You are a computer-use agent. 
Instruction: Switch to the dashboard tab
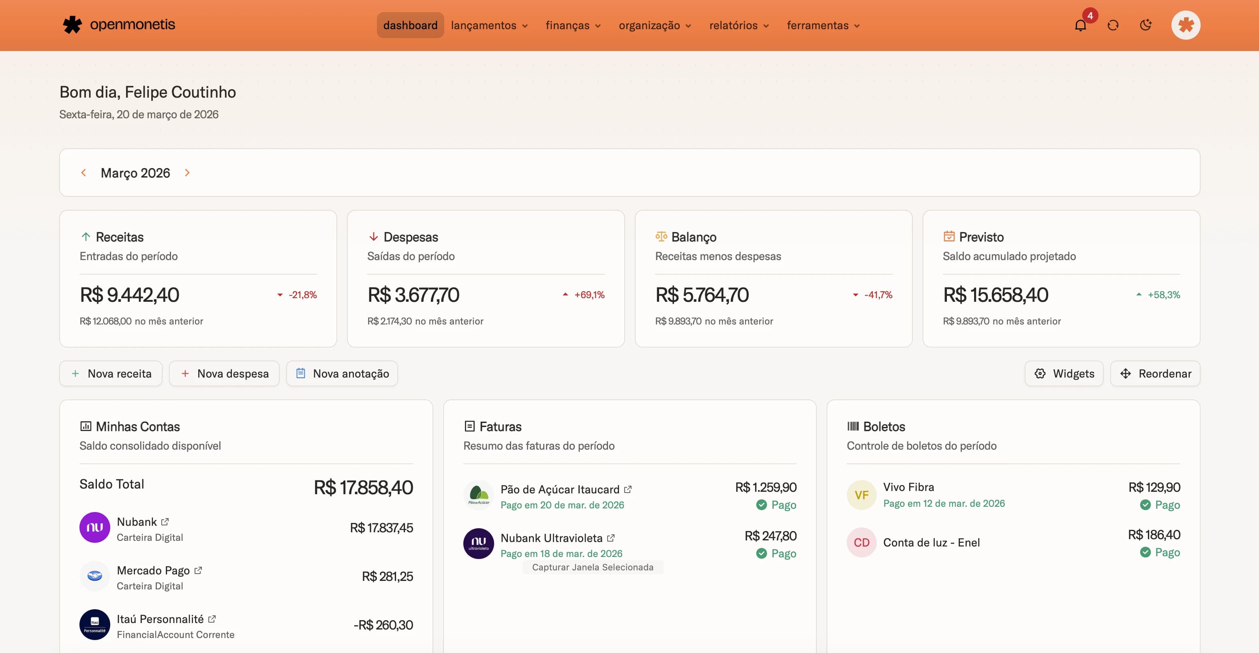pyautogui.click(x=410, y=25)
